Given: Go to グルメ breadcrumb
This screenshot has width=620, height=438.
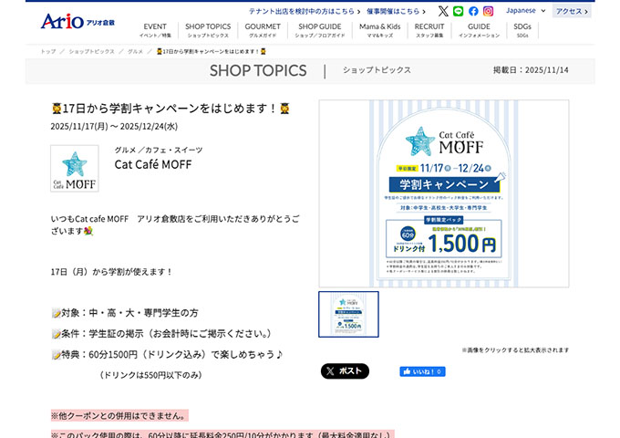Looking at the screenshot, I should tap(135, 51).
